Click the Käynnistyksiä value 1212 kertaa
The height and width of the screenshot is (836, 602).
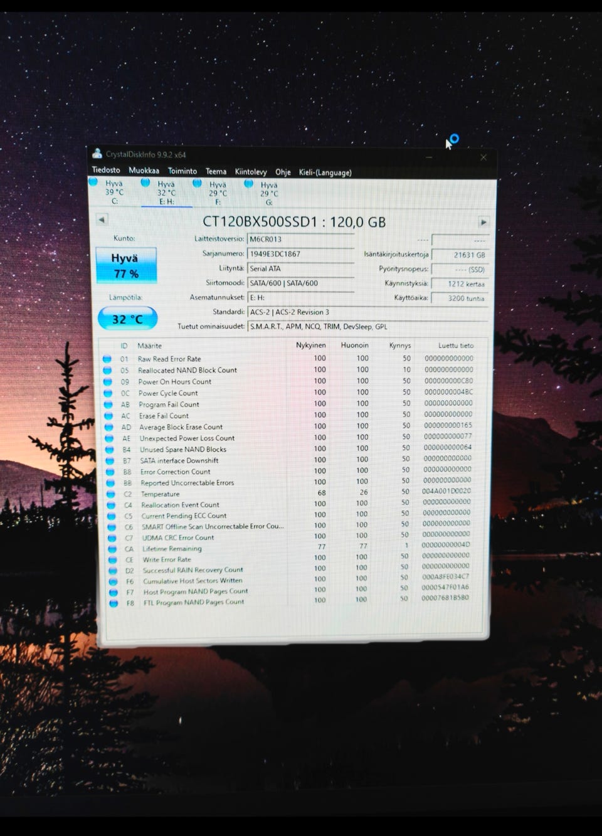[x=460, y=283]
